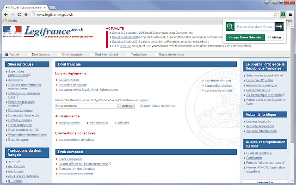Click the magnifier icon in extension popup
Viewport: 296px width, 185px height.
(230, 27)
